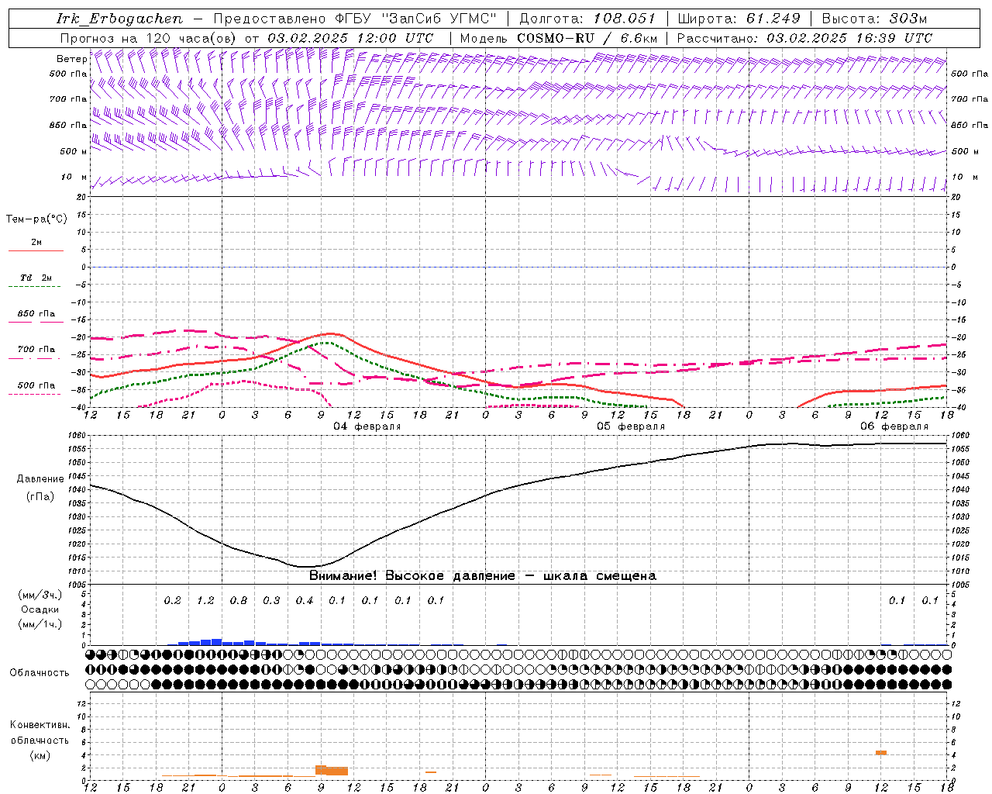Viewport: 992px width, 794px height.
Task: Click the 0.2 precipitation amount value
Action: pos(172,600)
